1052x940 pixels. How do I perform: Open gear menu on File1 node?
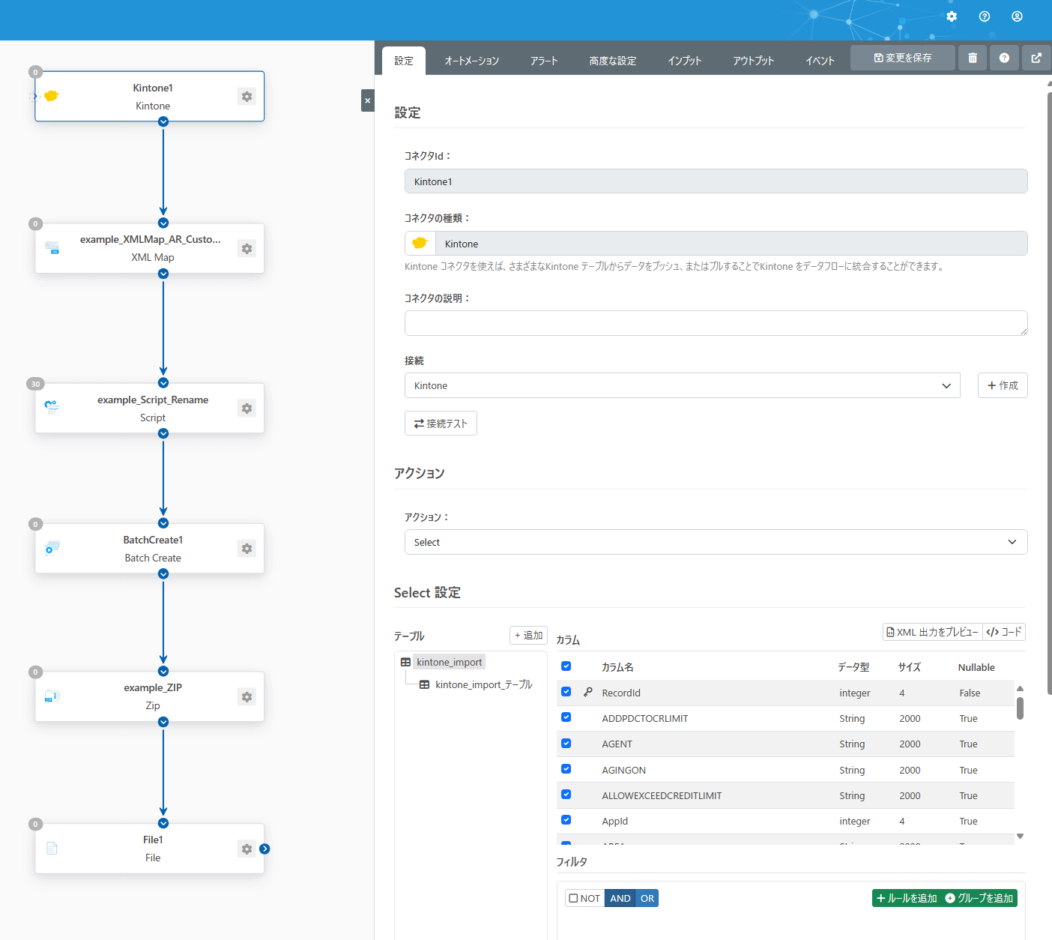247,849
